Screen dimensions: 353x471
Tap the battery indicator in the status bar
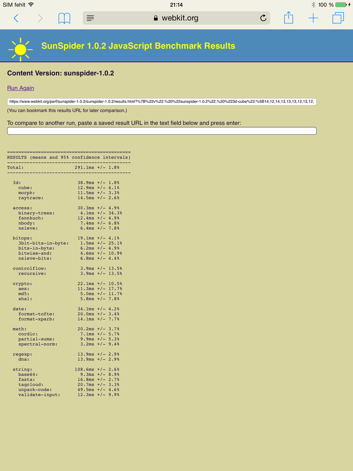click(x=340, y=5)
